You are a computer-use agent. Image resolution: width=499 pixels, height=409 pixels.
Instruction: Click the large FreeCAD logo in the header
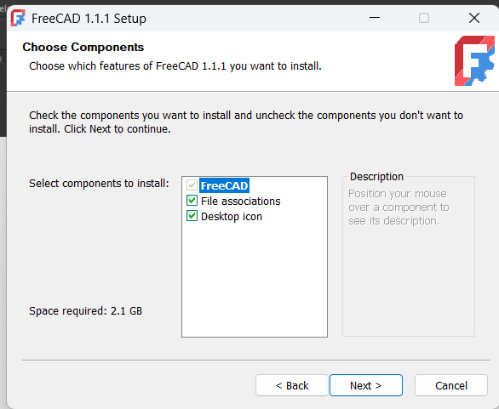474,60
